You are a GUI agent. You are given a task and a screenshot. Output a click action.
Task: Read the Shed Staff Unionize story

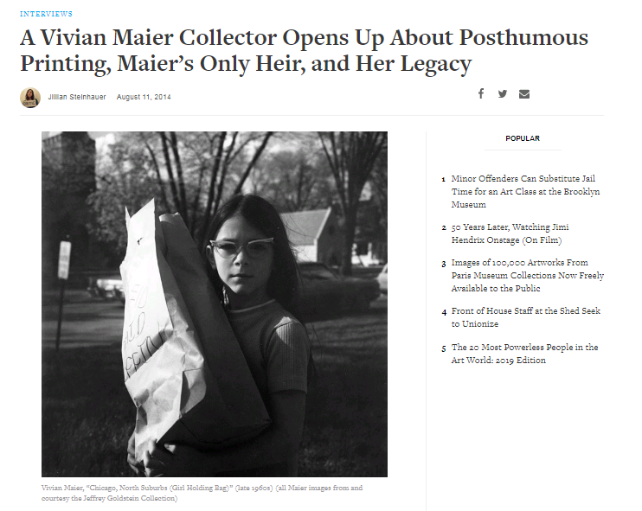pos(526,317)
